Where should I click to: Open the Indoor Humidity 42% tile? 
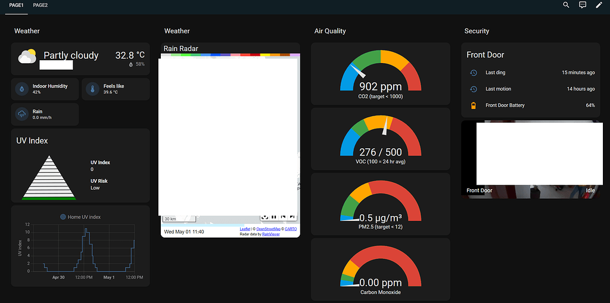point(45,89)
